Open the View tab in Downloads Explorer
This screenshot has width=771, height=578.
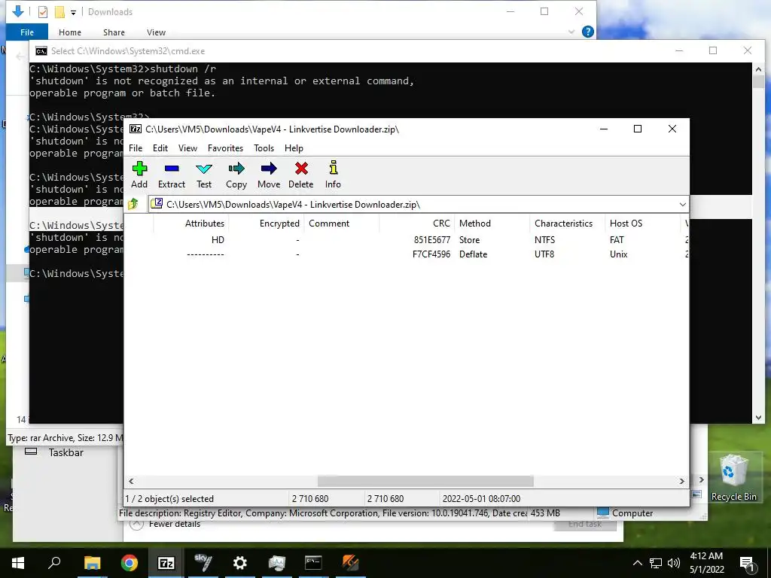click(x=156, y=32)
